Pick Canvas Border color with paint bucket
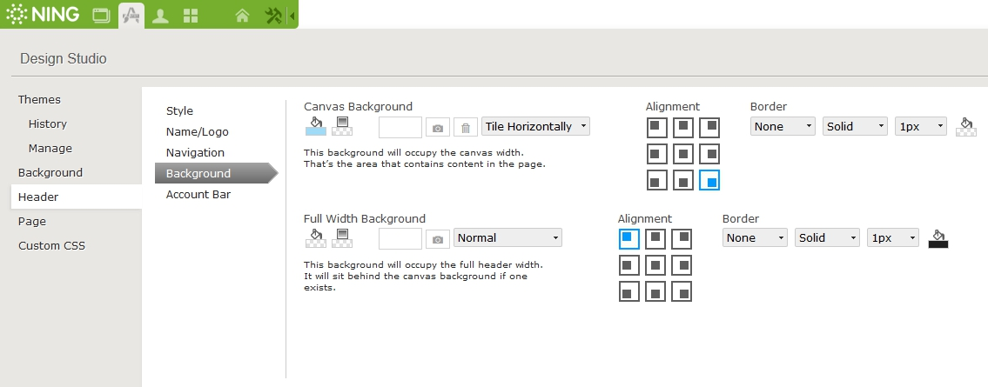Screen dimensions: 988x387 pos(966,126)
